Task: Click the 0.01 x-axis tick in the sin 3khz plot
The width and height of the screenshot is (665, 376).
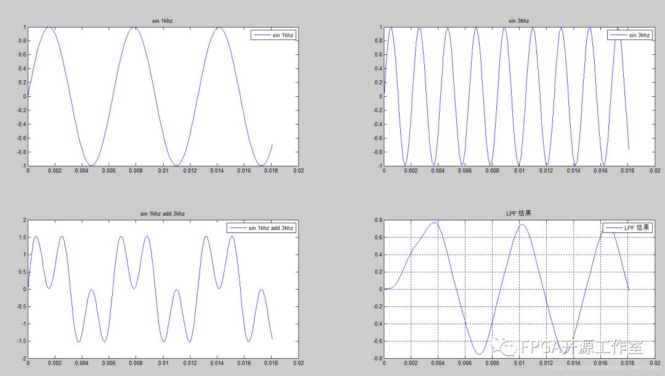Action: pos(519,171)
